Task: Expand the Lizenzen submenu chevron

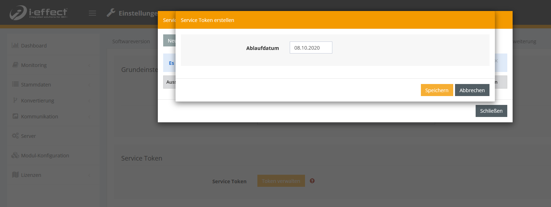Action: (89, 175)
